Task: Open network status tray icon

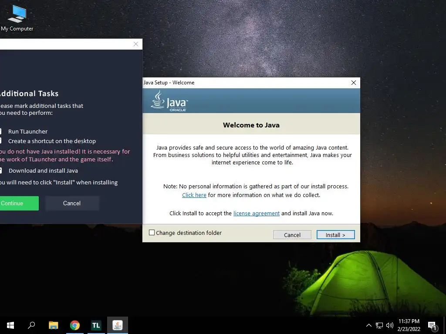Action: coord(379,325)
